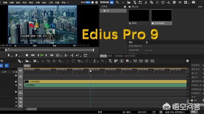Click the undo arrow in timeline toolbar
This screenshot has width=204, height=114.
(79, 61)
